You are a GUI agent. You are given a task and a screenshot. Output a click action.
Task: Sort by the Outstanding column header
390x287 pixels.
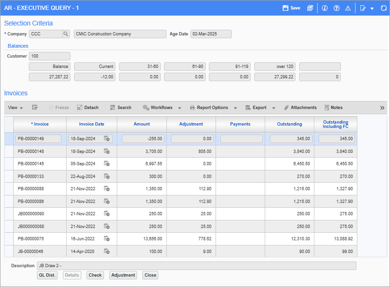tap(289, 124)
